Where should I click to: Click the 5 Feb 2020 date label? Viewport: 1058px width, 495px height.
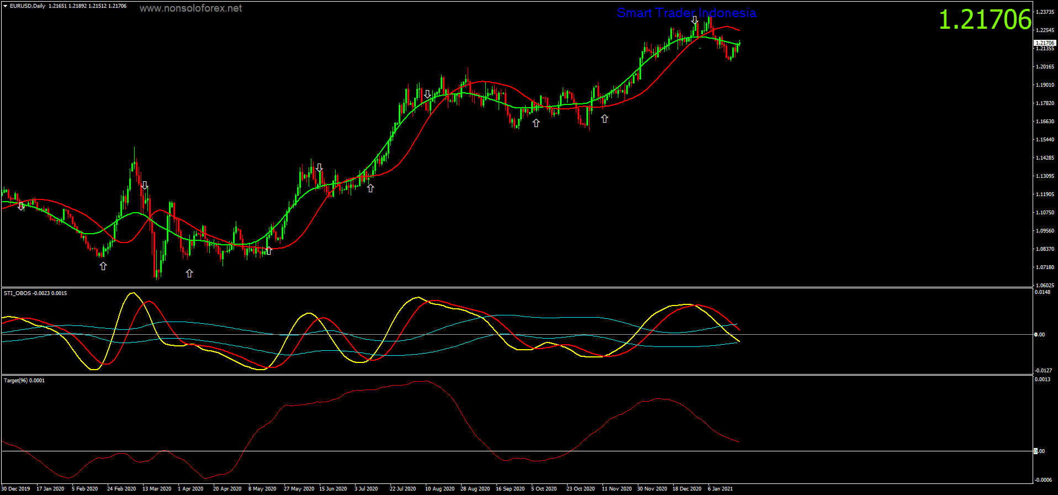(85, 489)
